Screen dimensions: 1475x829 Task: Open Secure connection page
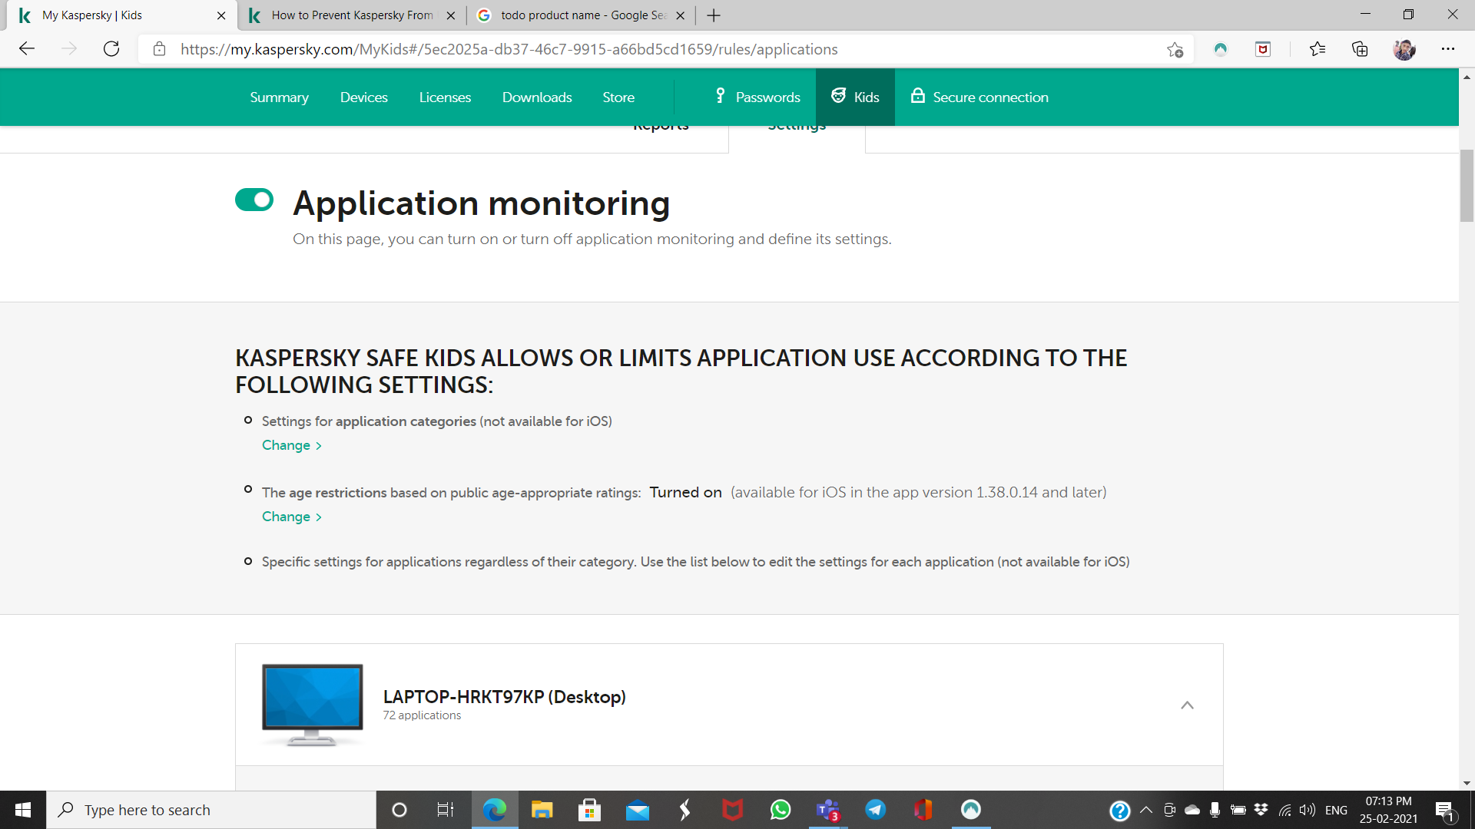coord(979,97)
